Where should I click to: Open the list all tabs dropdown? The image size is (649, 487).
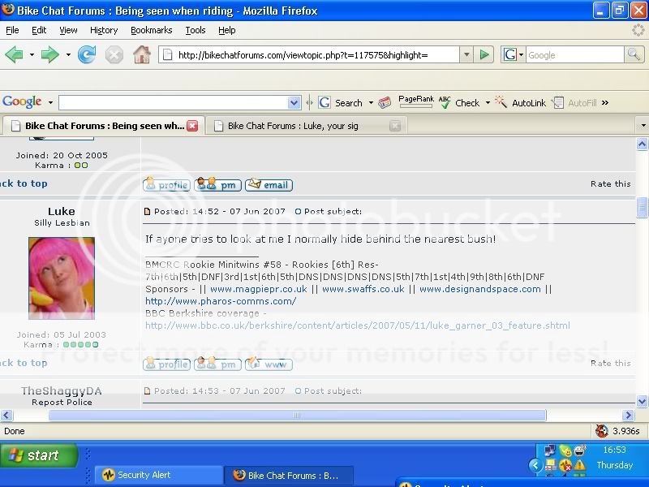click(643, 126)
